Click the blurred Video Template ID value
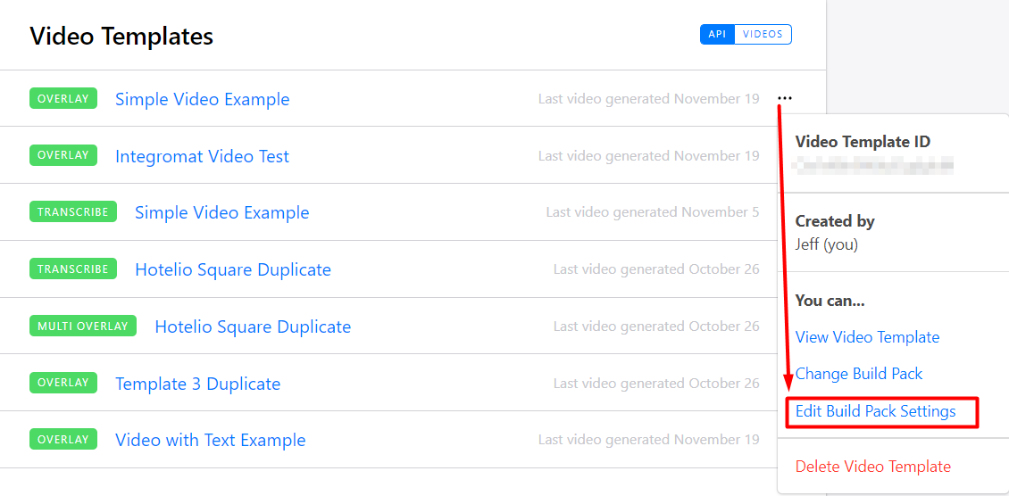Viewport: 1009px width, 496px height. [x=874, y=164]
